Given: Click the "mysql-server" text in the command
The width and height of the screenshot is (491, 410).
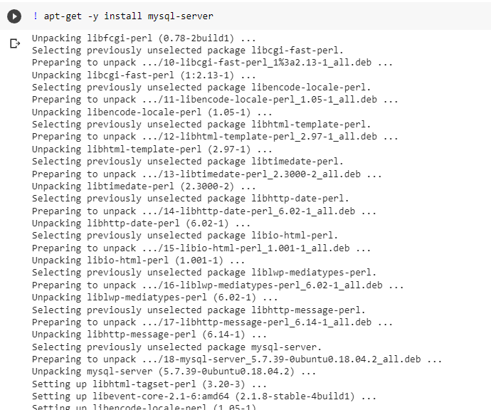Looking at the screenshot, I should coord(180,16).
